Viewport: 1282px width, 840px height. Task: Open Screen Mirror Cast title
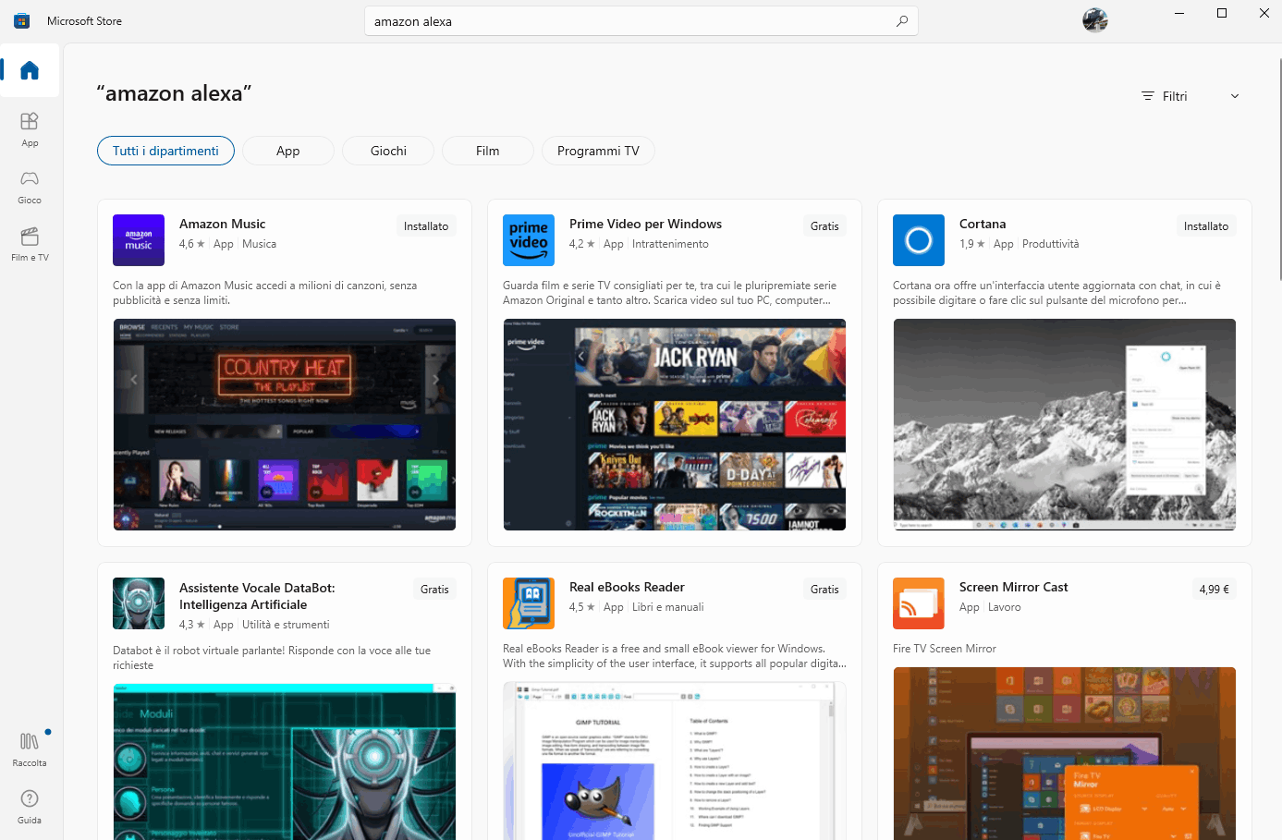[1013, 587]
